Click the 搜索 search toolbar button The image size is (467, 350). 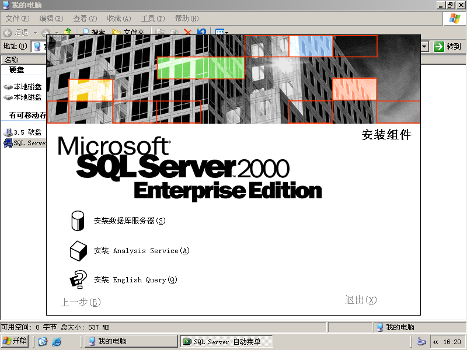click(x=93, y=32)
